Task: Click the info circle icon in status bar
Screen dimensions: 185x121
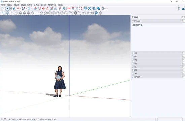Action: tap(5, 119)
